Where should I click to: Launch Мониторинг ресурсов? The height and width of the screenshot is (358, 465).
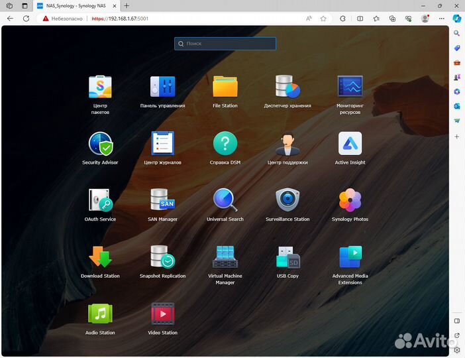[x=350, y=87]
